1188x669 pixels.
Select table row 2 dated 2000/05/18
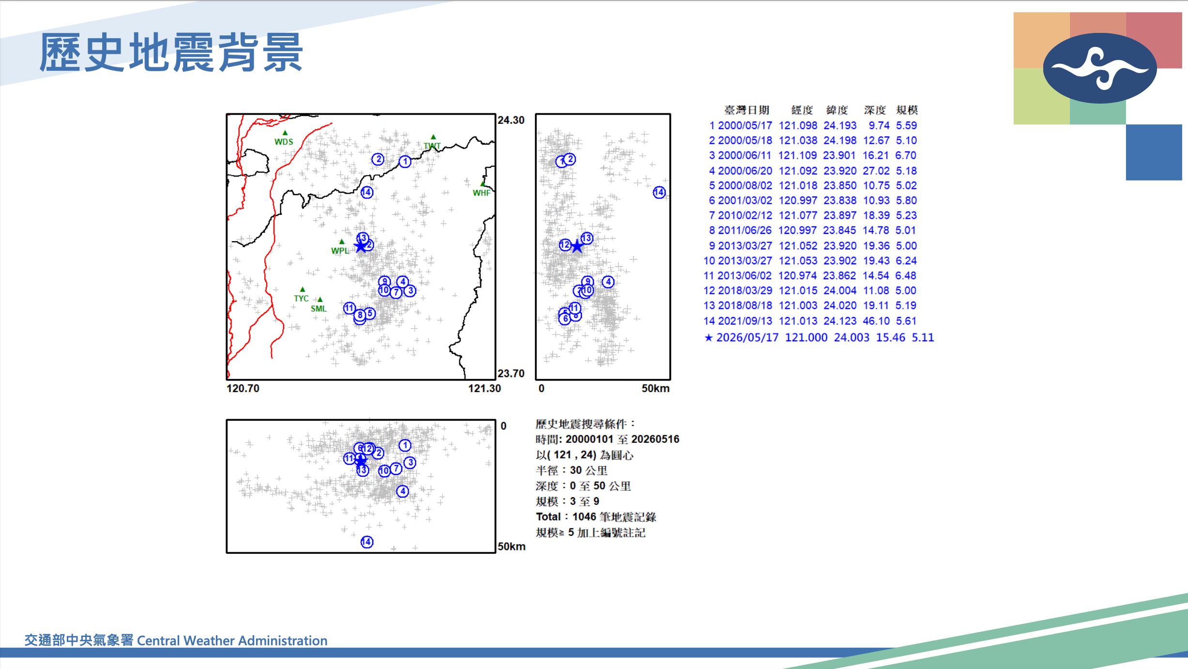813,140
